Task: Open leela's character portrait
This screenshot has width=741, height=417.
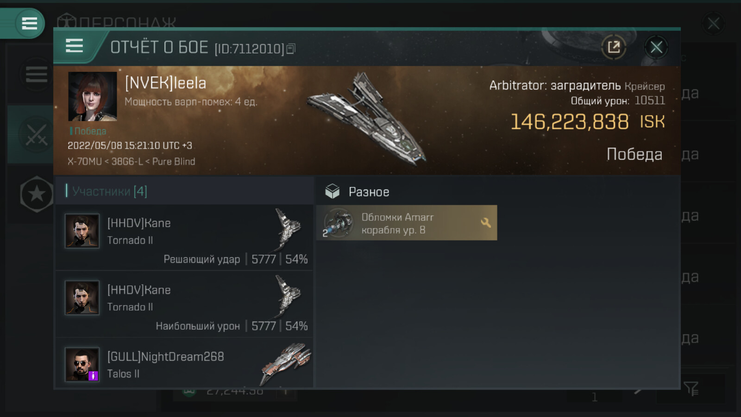Action: (x=93, y=96)
